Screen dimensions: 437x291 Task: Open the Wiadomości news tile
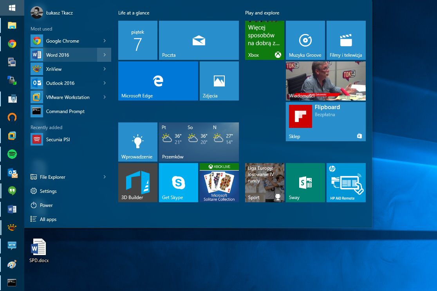point(325,81)
